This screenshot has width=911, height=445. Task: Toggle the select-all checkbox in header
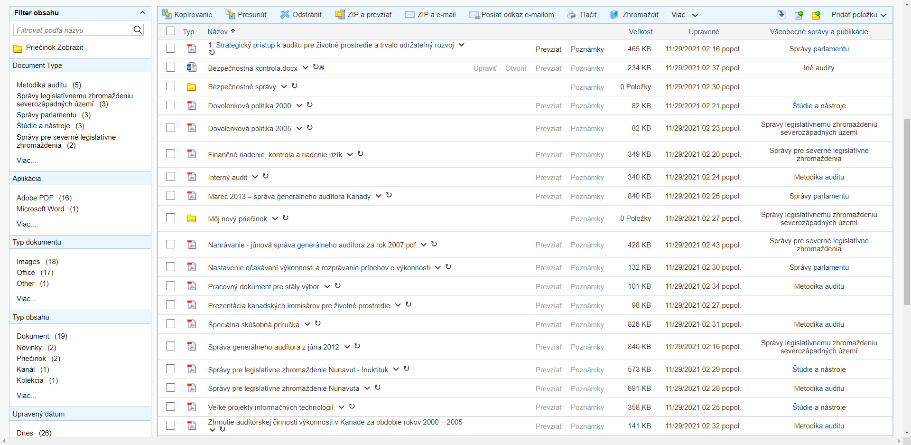170,31
